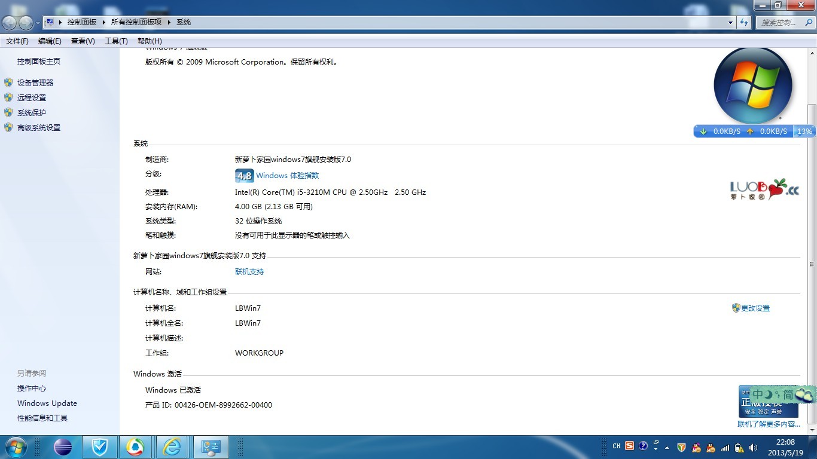Open the second QQ penguin tray icon
Image resolution: width=817 pixels, height=459 pixels.
click(x=711, y=447)
